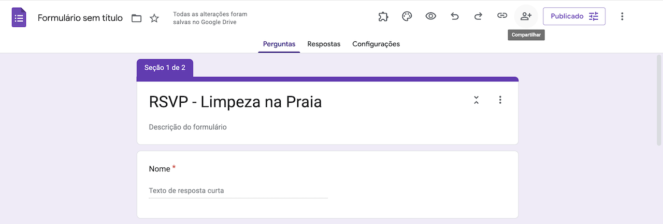Open the add-ons puzzle icon
The height and width of the screenshot is (224, 663).
[x=383, y=17]
